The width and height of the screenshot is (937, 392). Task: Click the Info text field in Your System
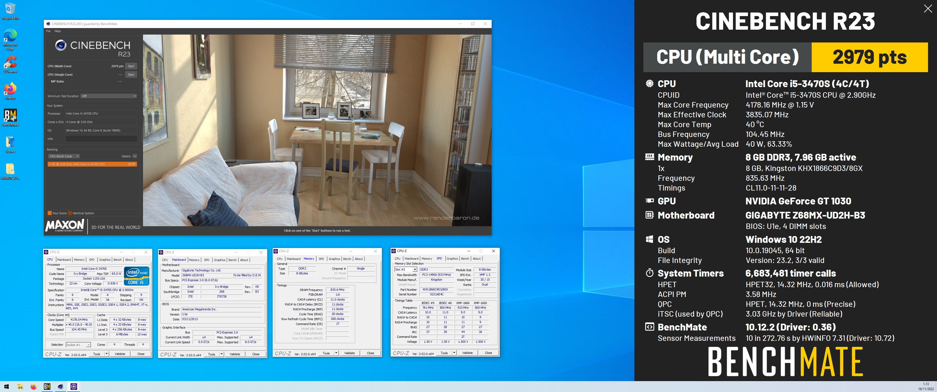pos(101,139)
